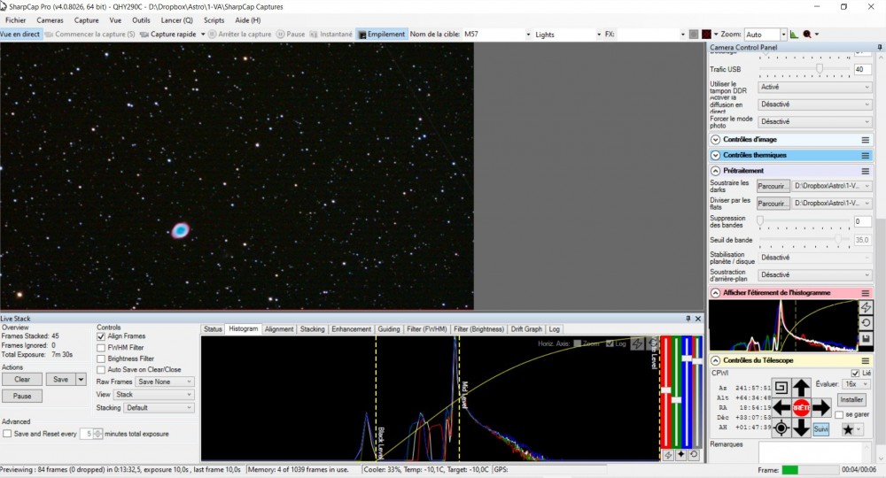Close the Live Stack panel
The height and width of the screenshot is (478, 886).
point(698,319)
